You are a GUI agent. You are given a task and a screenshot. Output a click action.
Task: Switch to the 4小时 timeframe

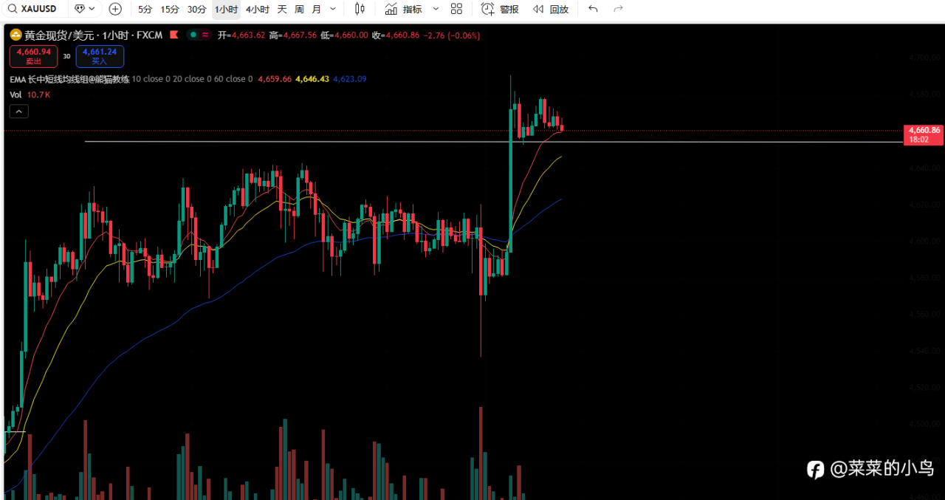click(257, 9)
